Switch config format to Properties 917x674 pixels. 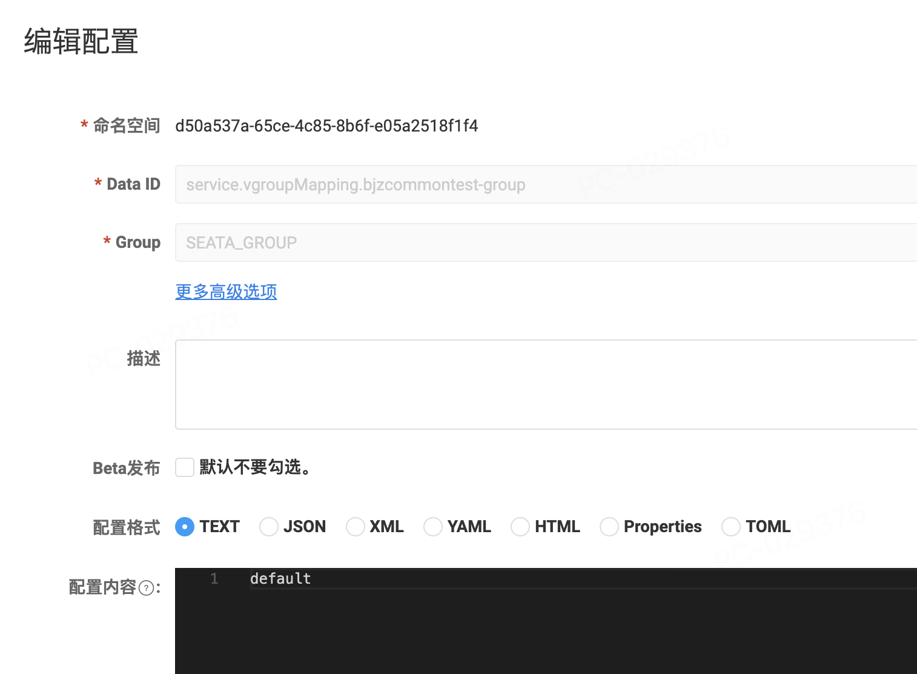coord(609,527)
